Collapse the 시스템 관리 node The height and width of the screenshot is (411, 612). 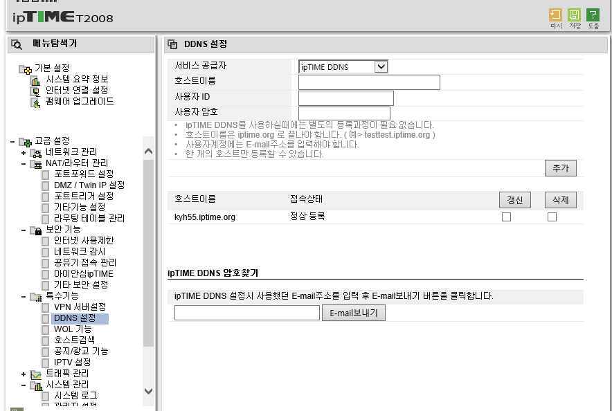(24, 385)
